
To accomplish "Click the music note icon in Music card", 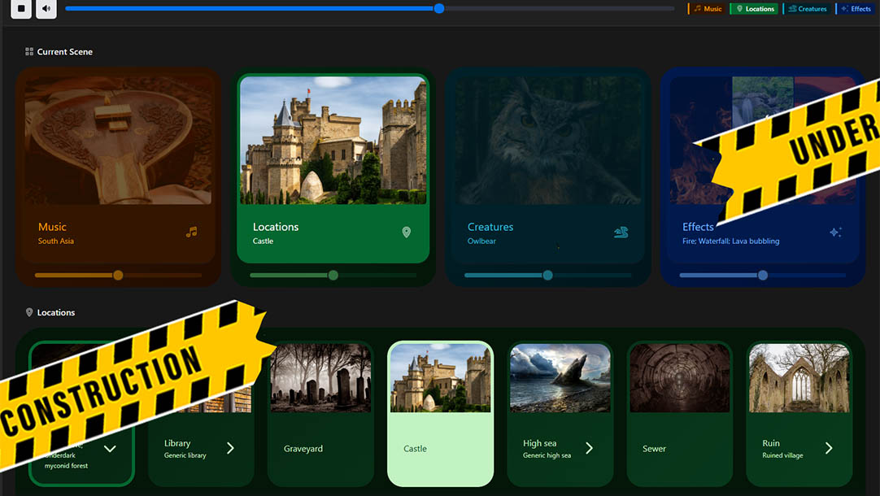I will pyautogui.click(x=191, y=232).
